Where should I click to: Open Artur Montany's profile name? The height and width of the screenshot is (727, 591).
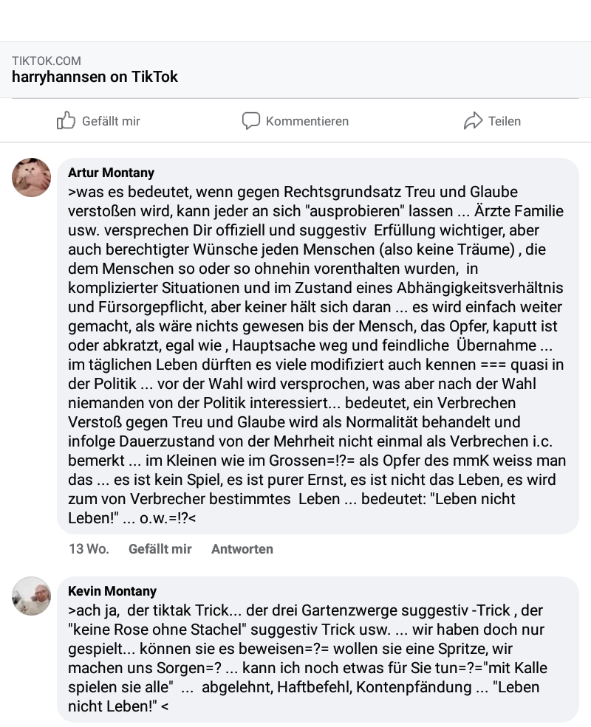(111, 173)
